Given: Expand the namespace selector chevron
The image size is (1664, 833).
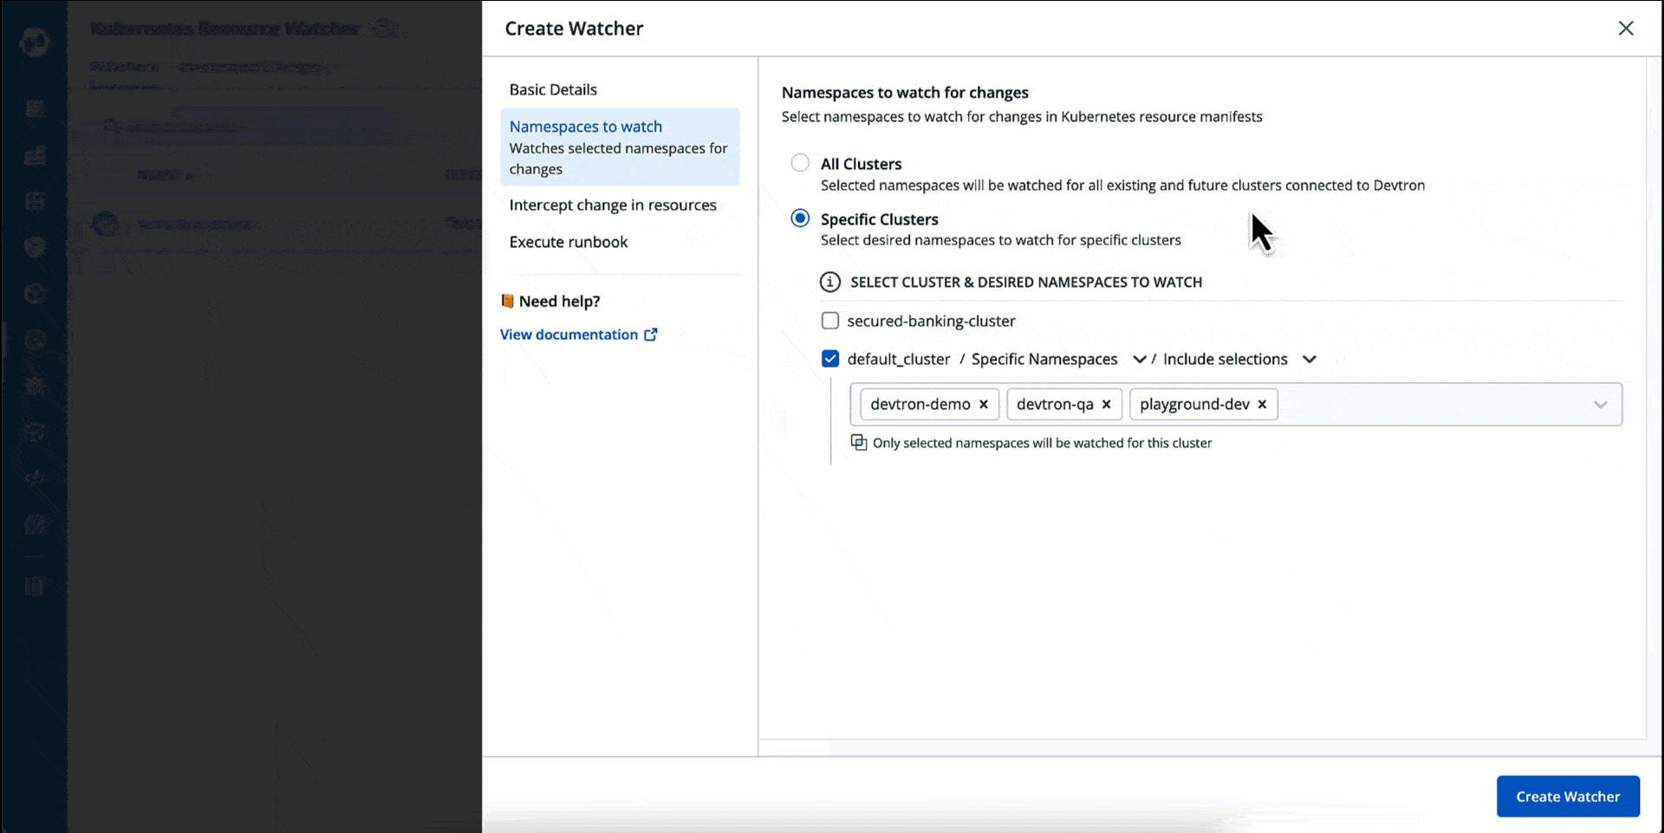Looking at the screenshot, I should [1600, 405].
